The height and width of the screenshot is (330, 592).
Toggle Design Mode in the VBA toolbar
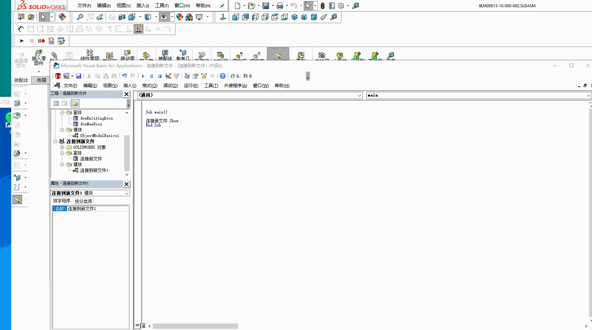click(168, 76)
